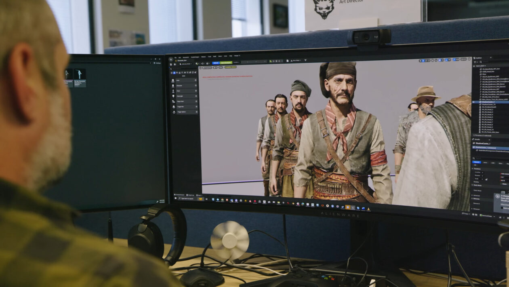Click the Details search field
Screen dimensions: 509x287
pos(491,158)
